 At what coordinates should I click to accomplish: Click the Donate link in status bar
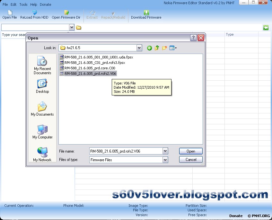236,216
